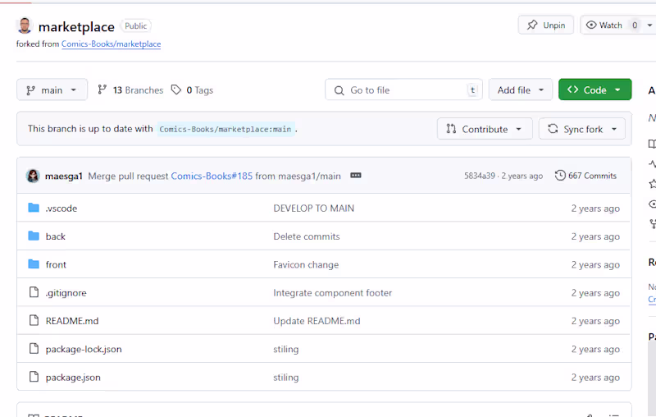
Task: Open the Add file dropdown
Action: [521, 90]
